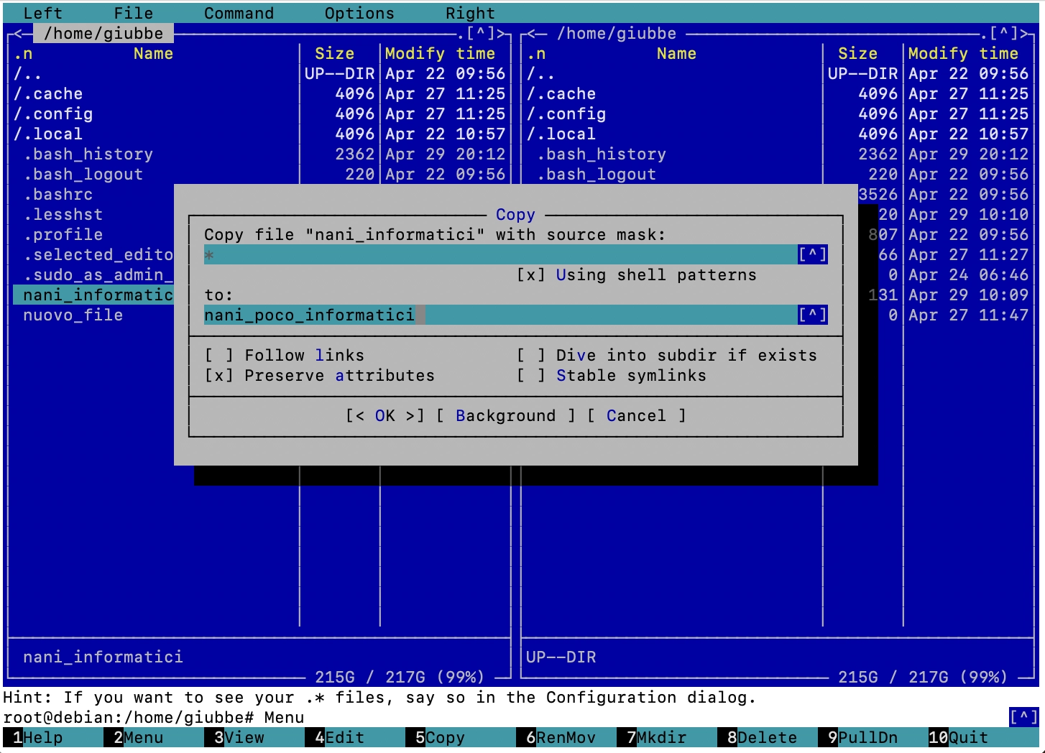Confirm the copy with OK button
This screenshot has width=1045, height=753.
click(385, 416)
